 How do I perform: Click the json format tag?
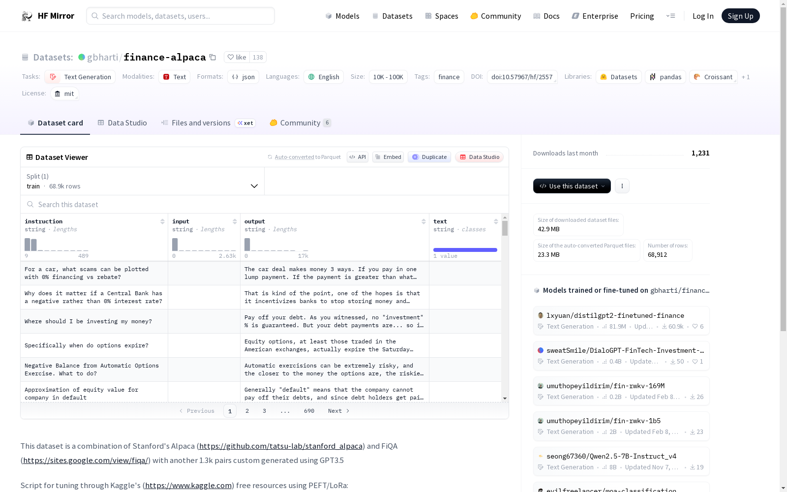[243, 77]
